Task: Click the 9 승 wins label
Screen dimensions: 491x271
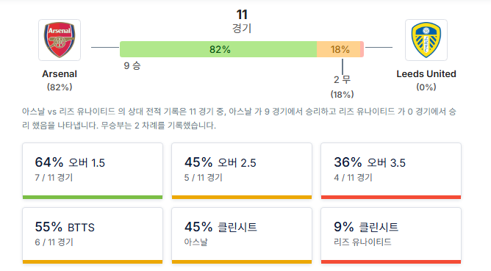Action: (132, 65)
